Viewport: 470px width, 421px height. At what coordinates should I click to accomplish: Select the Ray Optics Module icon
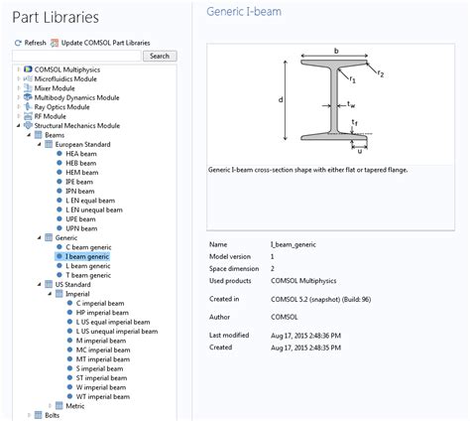[28, 107]
